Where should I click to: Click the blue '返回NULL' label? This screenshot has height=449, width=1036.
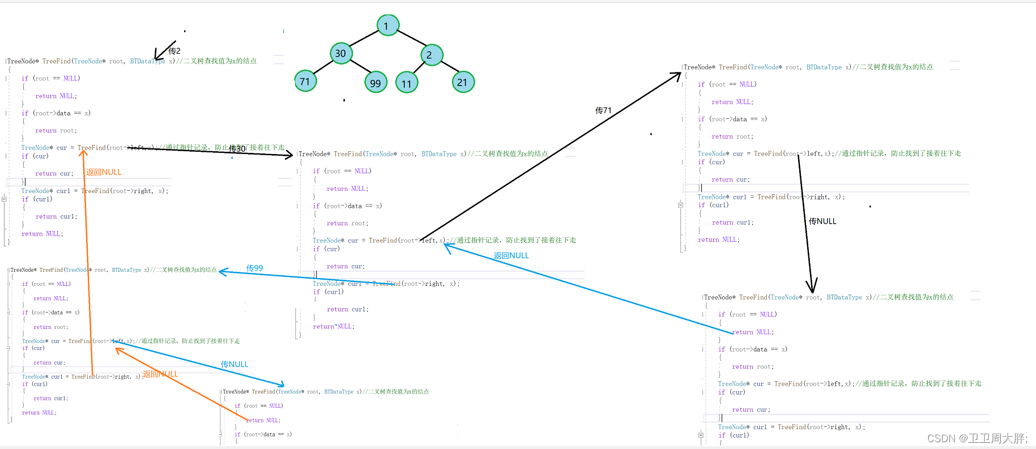511,255
